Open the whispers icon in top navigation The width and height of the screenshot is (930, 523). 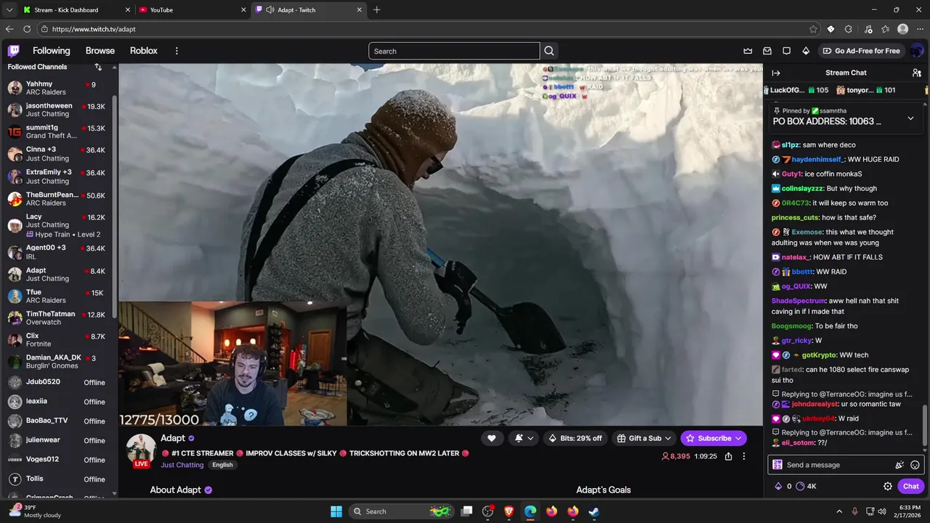tap(786, 51)
